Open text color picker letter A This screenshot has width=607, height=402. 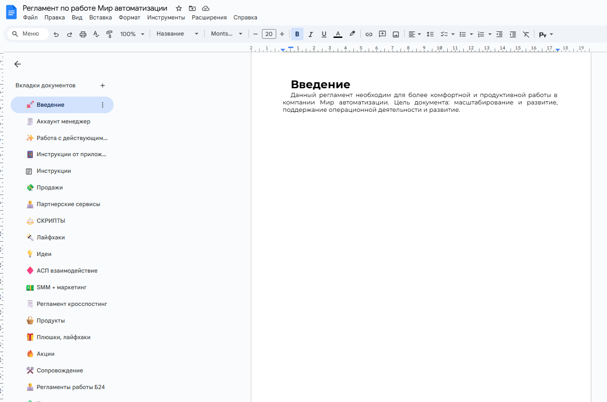click(338, 34)
